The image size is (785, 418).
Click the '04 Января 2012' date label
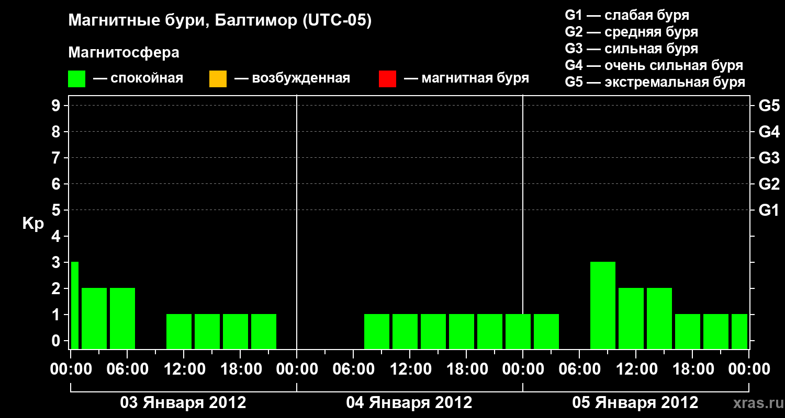pyautogui.click(x=409, y=403)
